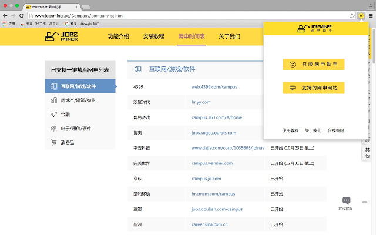
Task: Click the 已支持一键填写网申列表 heading
Action: [x=80, y=70]
